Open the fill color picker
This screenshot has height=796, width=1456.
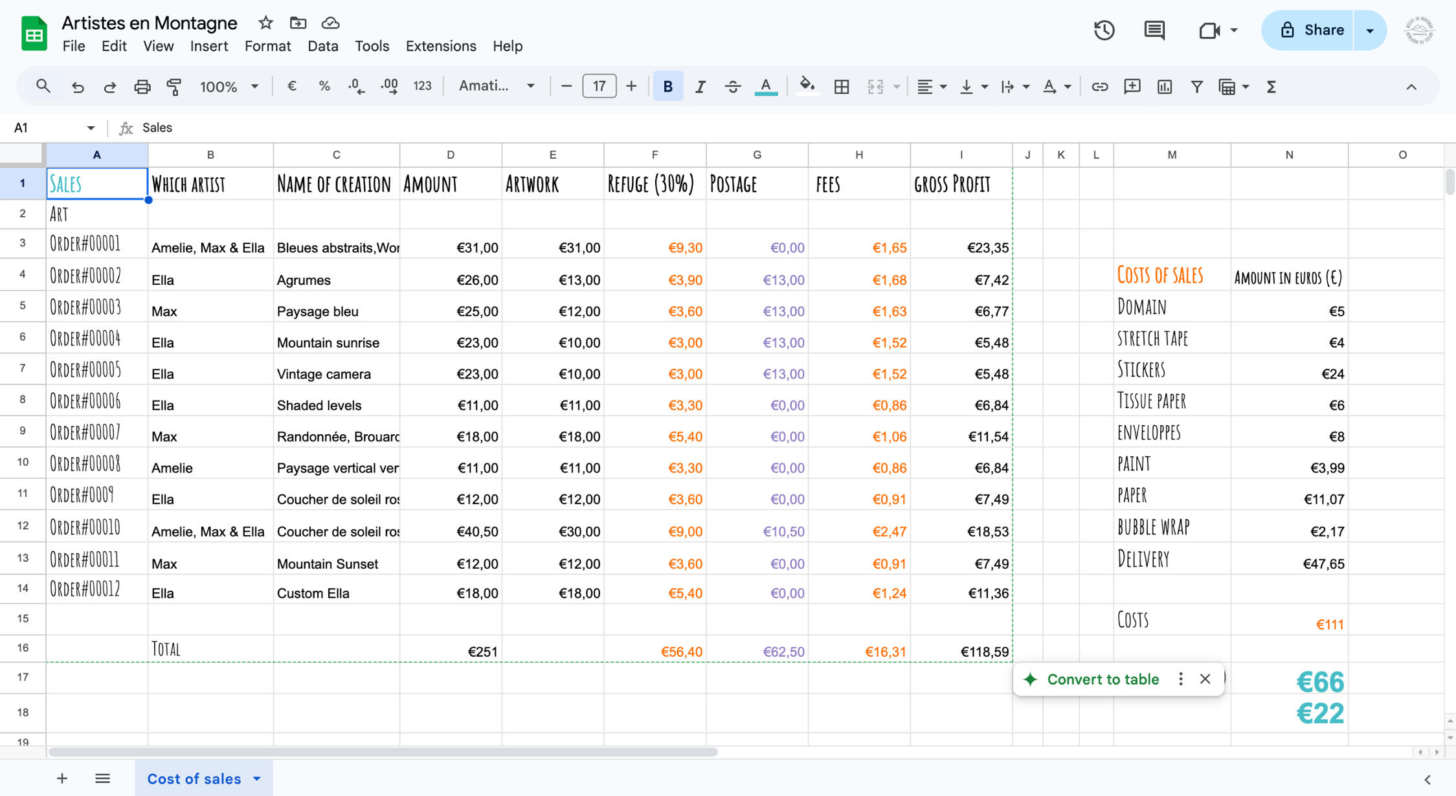[x=806, y=87]
